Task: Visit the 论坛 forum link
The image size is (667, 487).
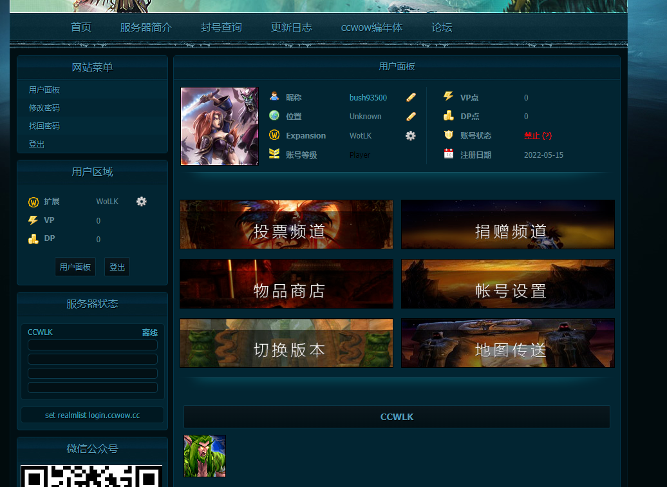Action: point(442,28)
